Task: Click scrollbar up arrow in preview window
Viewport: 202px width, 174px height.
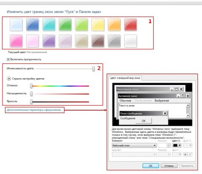Action: click(188, 105)
